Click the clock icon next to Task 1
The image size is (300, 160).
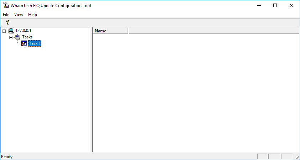(24, 43)
